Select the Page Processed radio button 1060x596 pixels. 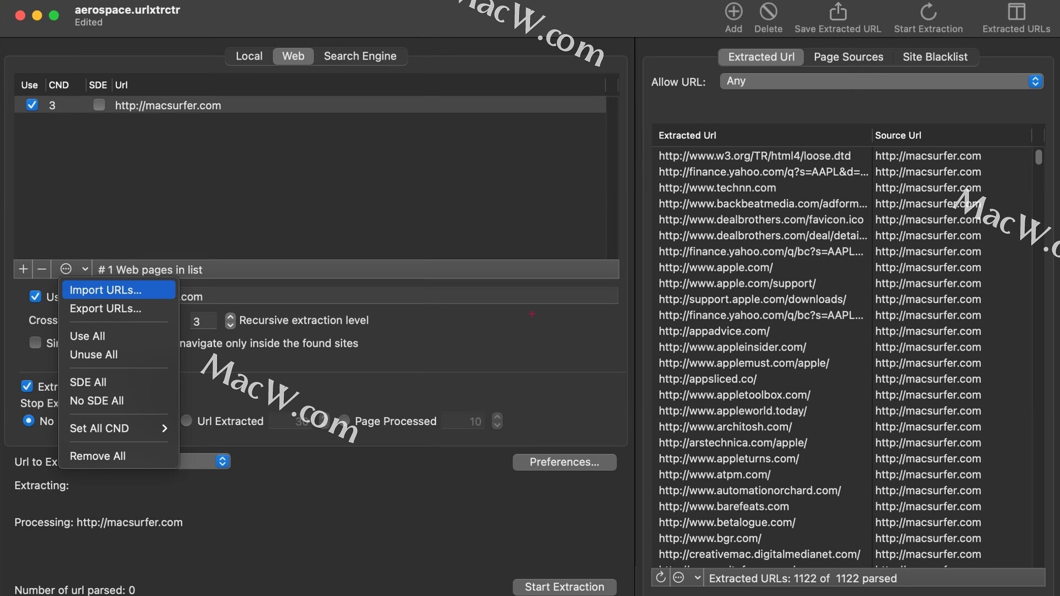click(344, 421)
